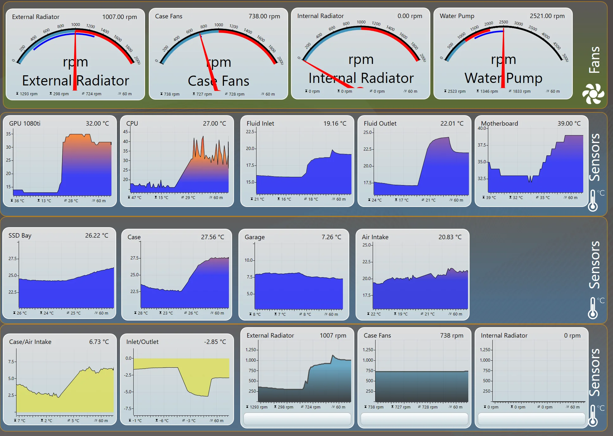Click the '22.01 °C' Fluid Outlet value

click(452, 123)
